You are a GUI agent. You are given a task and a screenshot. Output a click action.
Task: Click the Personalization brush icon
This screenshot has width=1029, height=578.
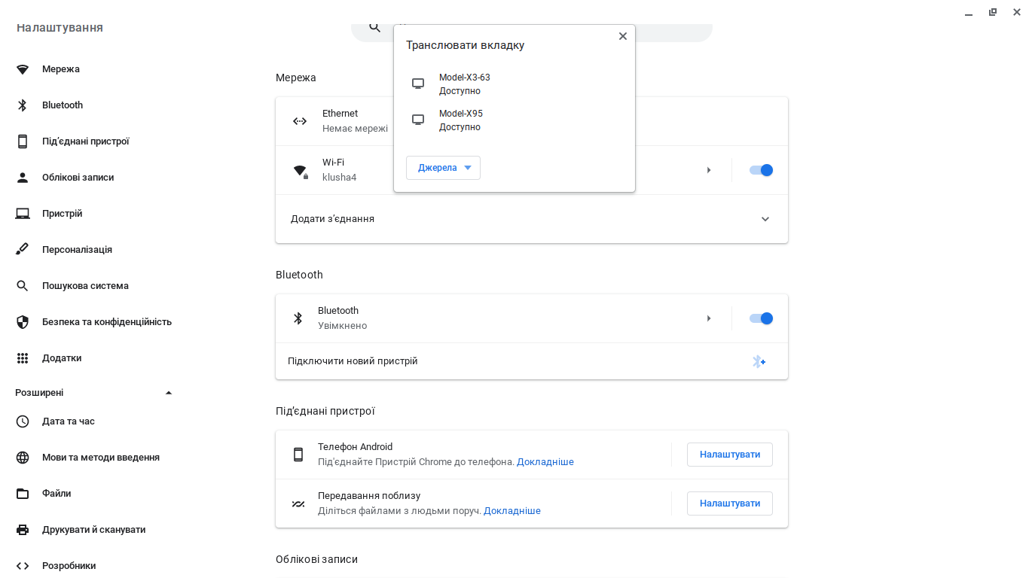click(23, 250)
